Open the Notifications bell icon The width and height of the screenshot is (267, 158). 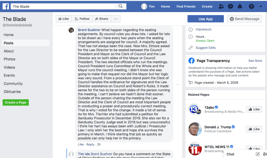tap(240, 7)
